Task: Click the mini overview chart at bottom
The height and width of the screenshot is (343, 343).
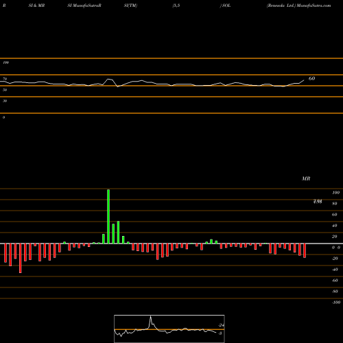Action: pos(169,329)
